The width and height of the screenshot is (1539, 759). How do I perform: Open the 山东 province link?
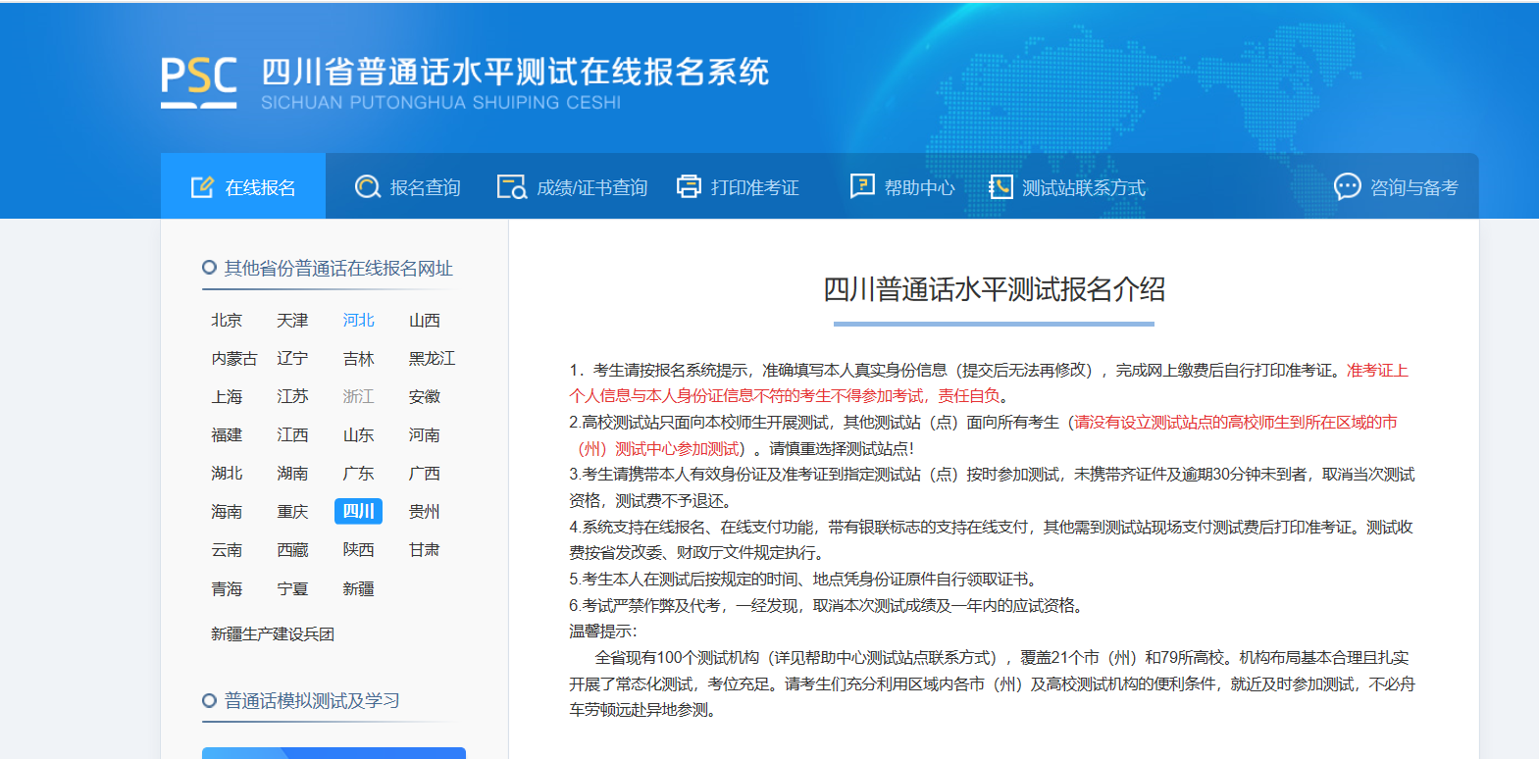359,435
